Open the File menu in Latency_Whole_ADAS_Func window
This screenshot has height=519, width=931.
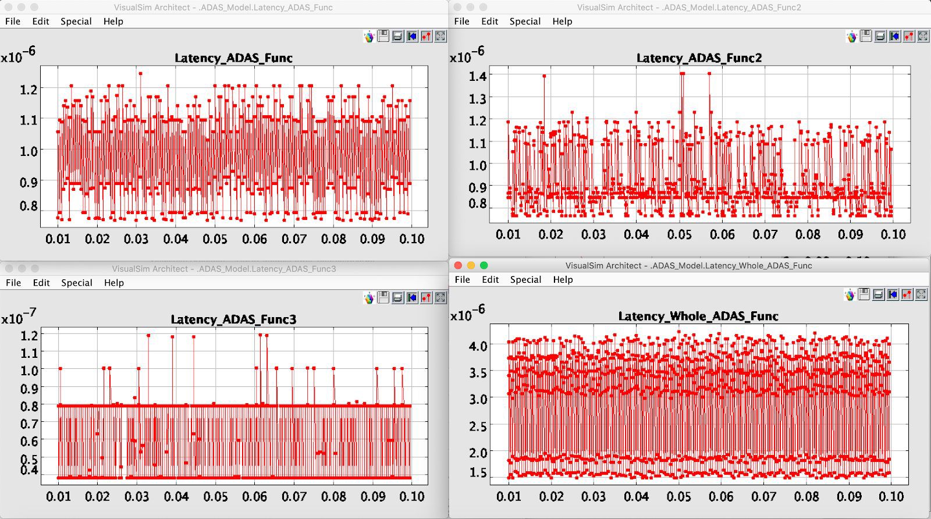click(x=463, y=279)
